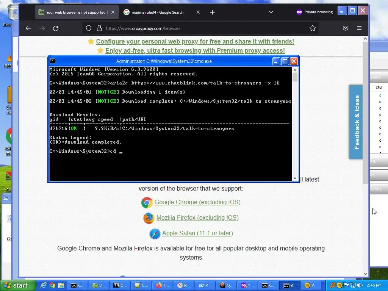Close the 'Your web browser is not supported' tab
Image resolution: width=388 pixels, height=291 pixels.
113,12
